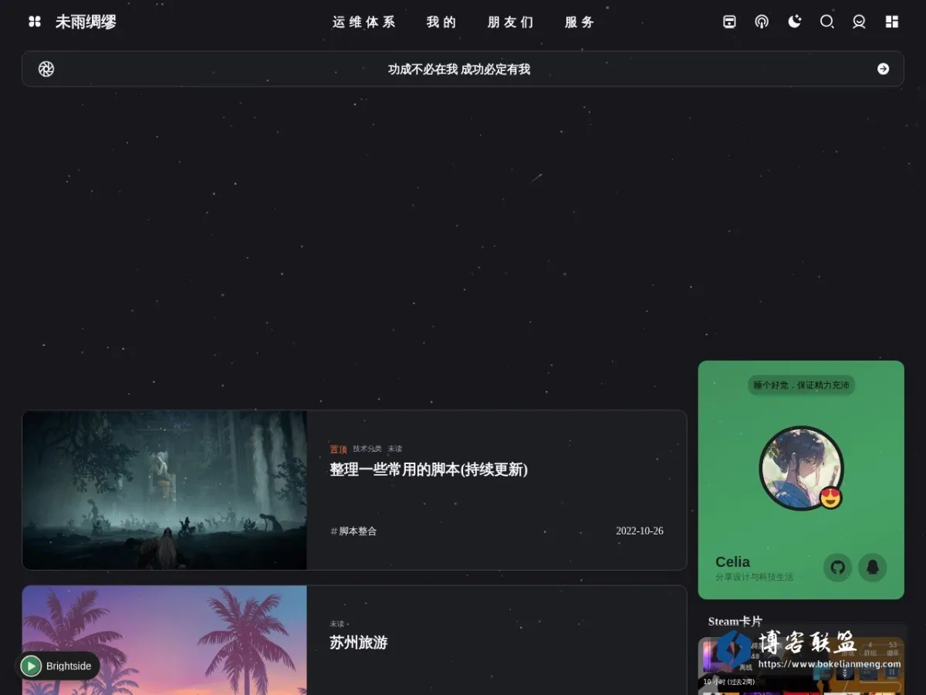Click the aperture icon in the announcement bar
The height and width of the screenshot is (695, 926).
coord(46,69)
